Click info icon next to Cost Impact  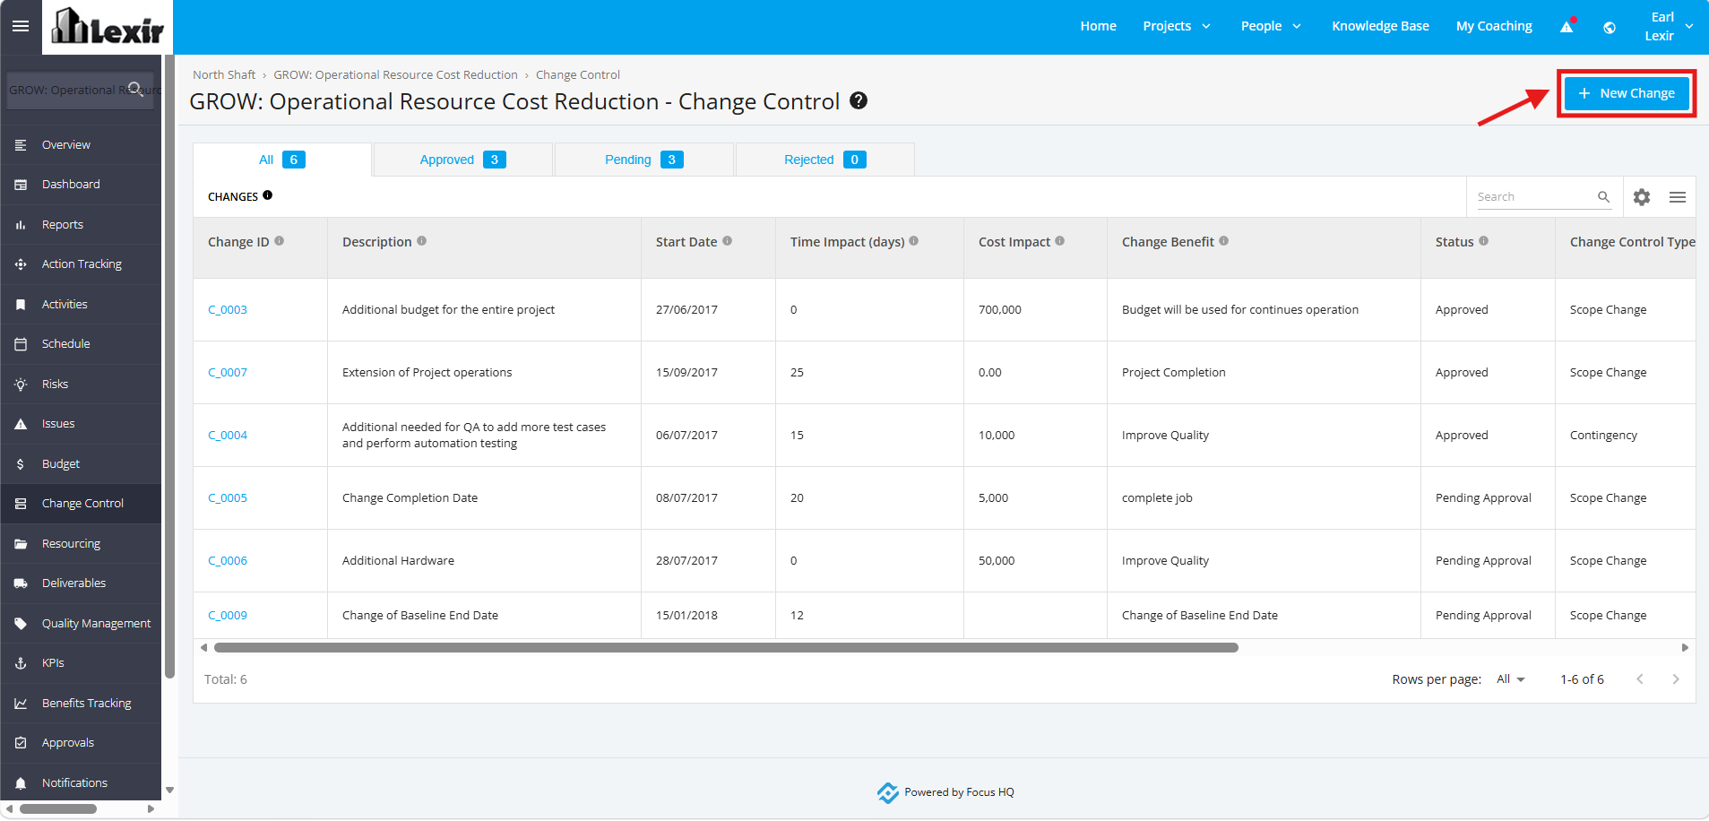tap(1060, 241)
